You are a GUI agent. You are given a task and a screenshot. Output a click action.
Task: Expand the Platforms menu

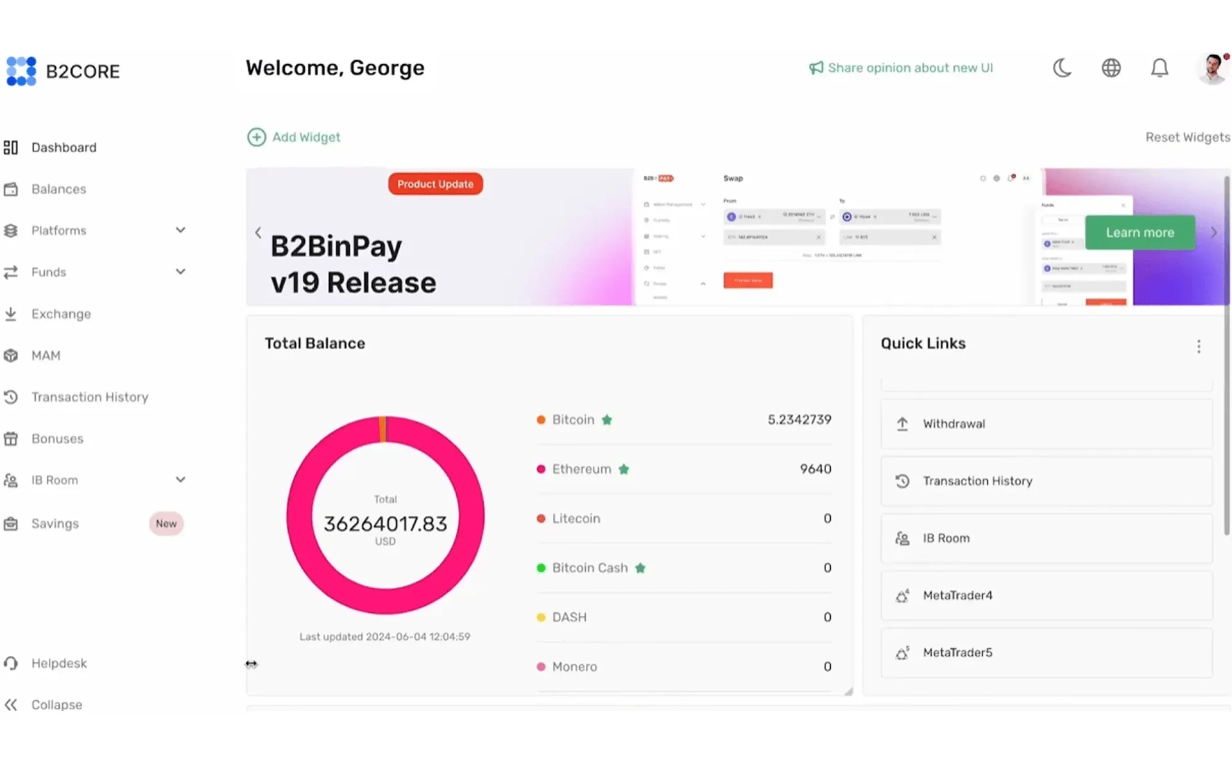point(180,230)
